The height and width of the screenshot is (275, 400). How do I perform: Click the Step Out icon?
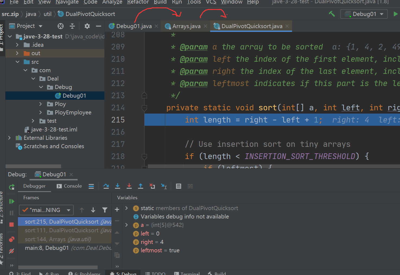140,186
